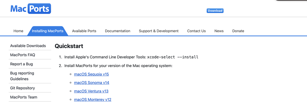307x104 pixels.
Task: View the News tab
Action: (x=219, y=31)
